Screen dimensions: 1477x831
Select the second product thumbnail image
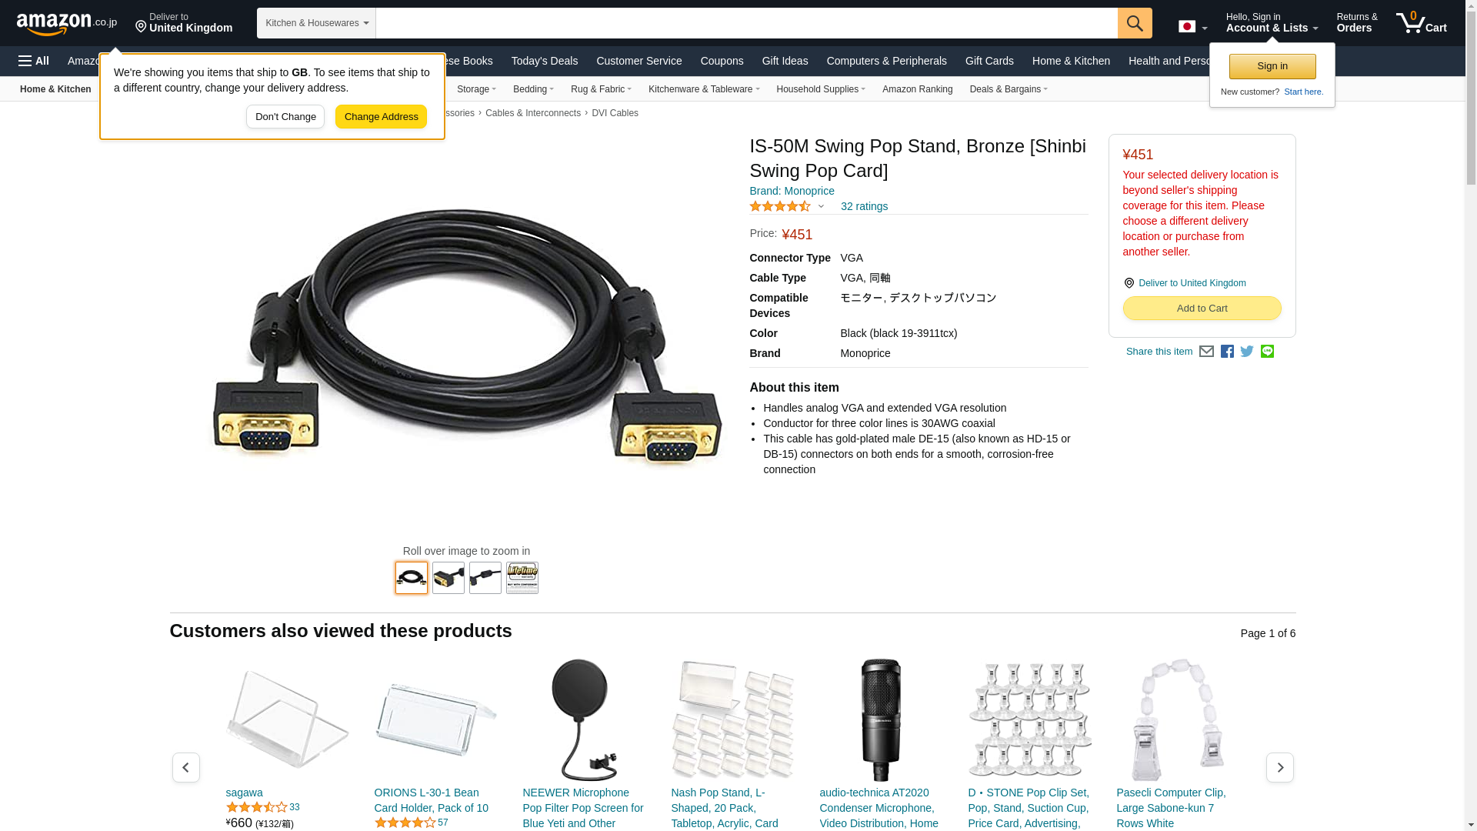coord(448,578)
